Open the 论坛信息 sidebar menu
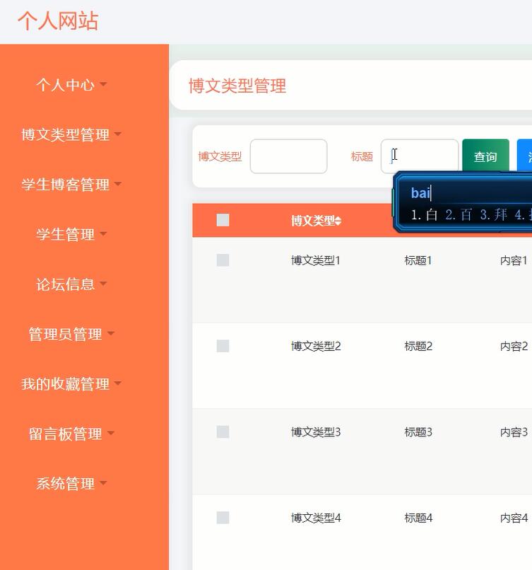Viewport: 532px width, 570px height. [x=71, y=284]
